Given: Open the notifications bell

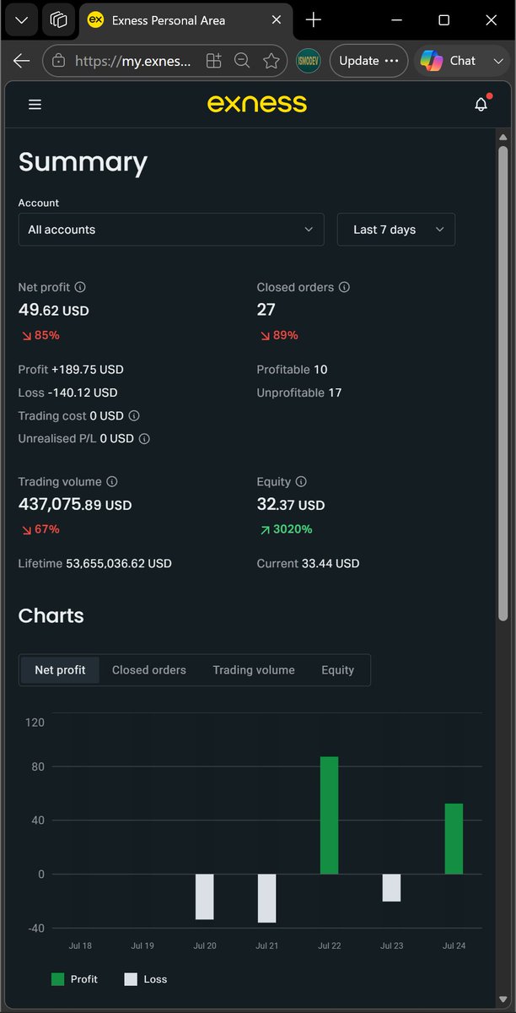Looking at the screenshot, I should point(481,105).
